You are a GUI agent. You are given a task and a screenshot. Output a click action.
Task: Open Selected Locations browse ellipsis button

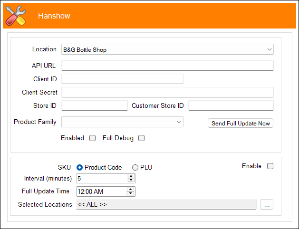[x=267, y=205]
